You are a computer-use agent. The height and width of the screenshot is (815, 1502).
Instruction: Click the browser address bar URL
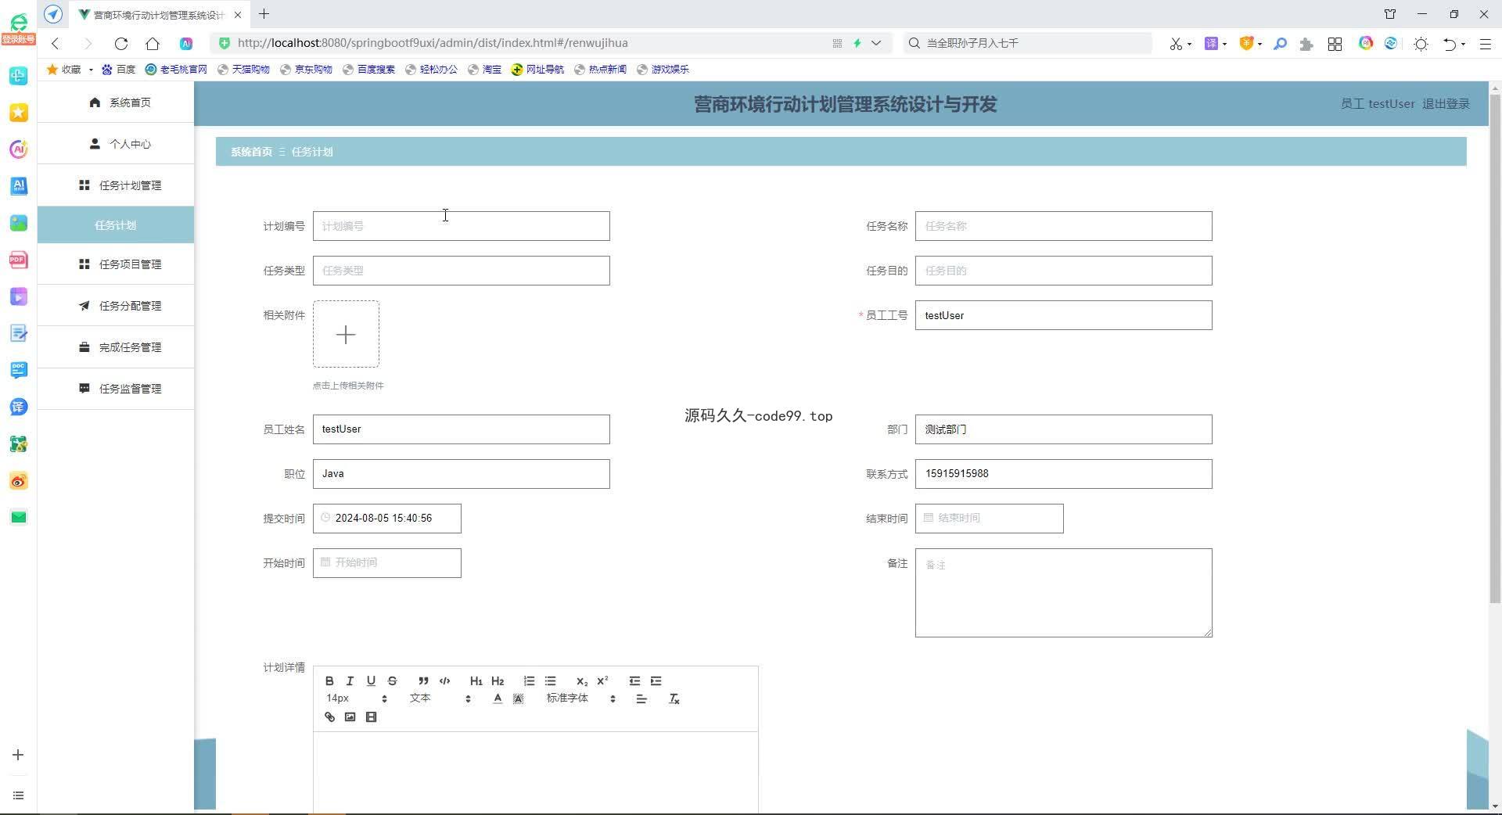pyautogui.click(x=433, y=43)
